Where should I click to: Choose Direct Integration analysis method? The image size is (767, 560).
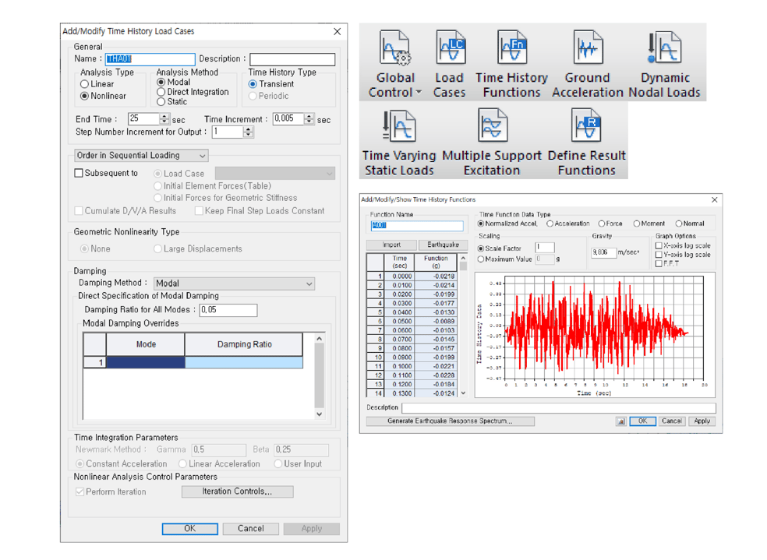(161, 92)
